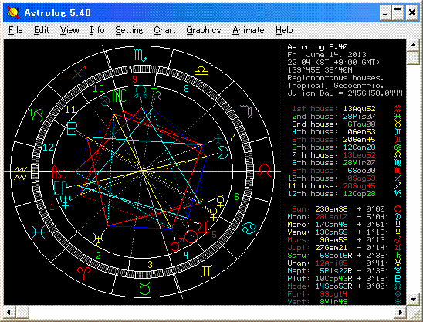Select the red Aries glyph on the wheel
This screenshot has width=423, height=322.
(83, 273)
